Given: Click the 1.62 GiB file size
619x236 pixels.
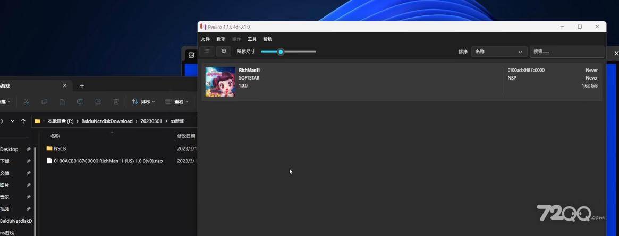Looking at the screenshot, I should coord(589,85).
